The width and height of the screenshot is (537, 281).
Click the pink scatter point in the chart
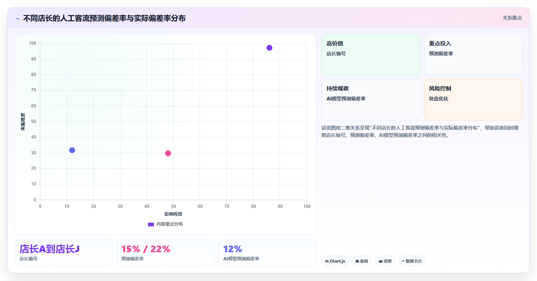point(168,153)
